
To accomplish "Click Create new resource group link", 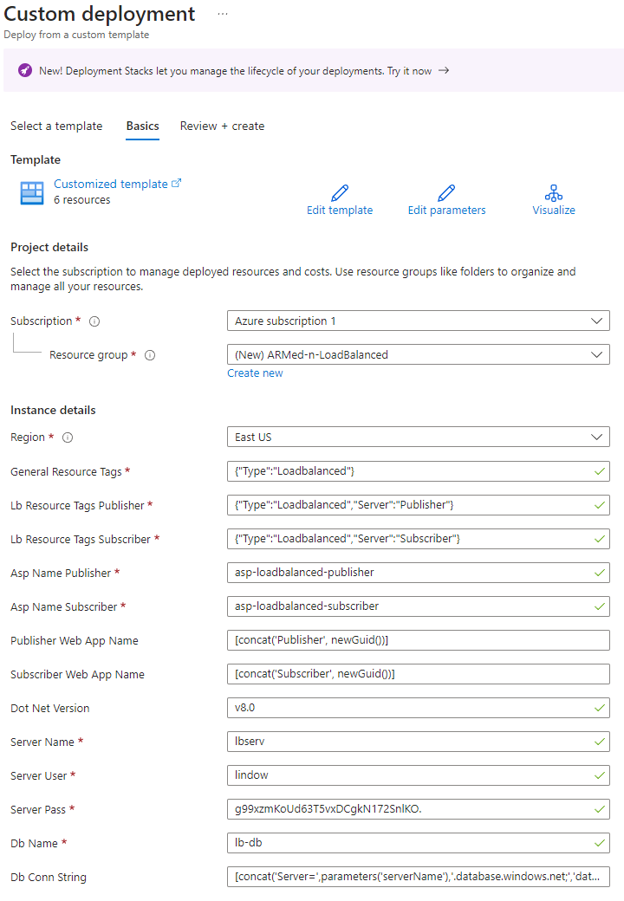I will click(x=255, y=373).
